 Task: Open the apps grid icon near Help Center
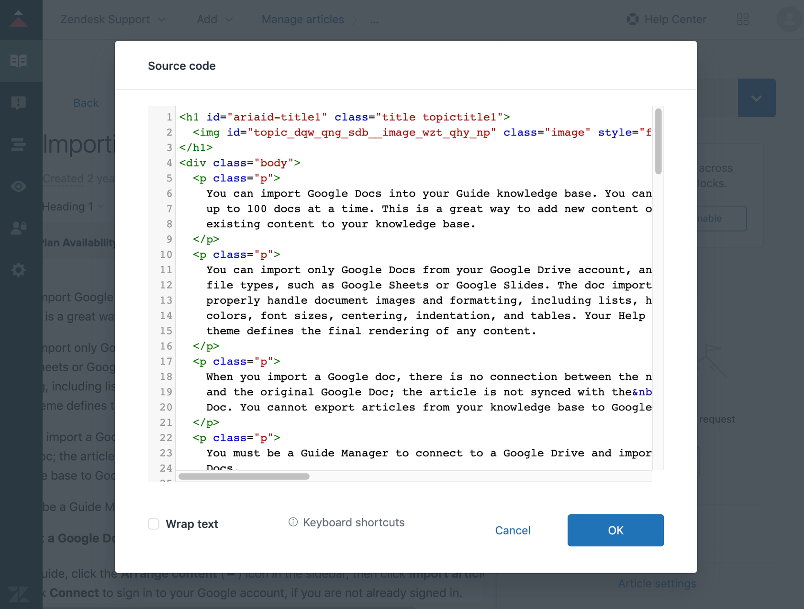coord(743,19)
